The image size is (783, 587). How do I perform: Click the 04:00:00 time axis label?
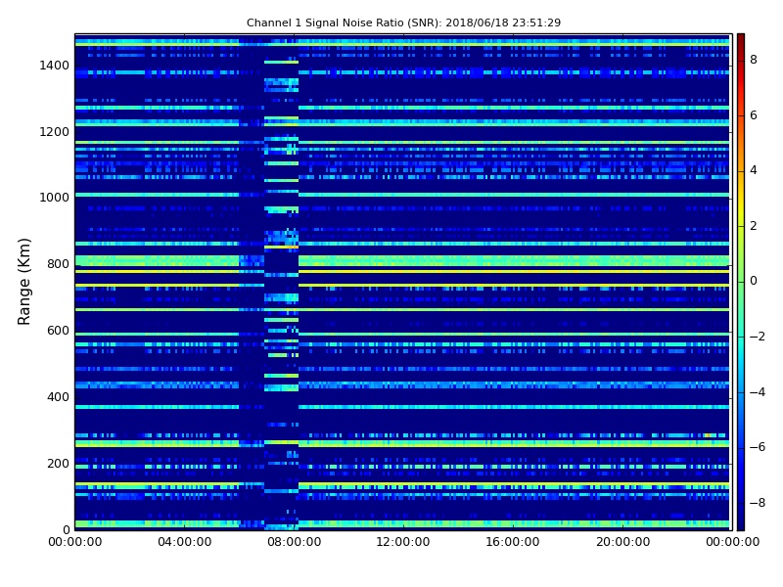click(185, 542)
